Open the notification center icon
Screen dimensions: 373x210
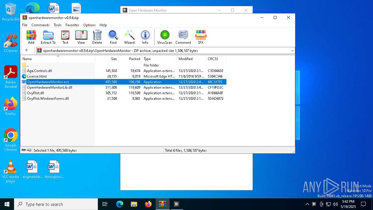(363, 204)
